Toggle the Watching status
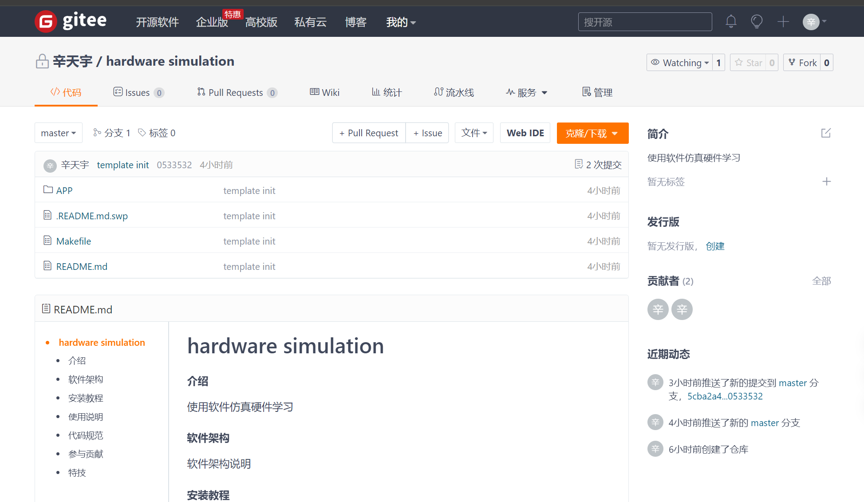 [679, 62]
